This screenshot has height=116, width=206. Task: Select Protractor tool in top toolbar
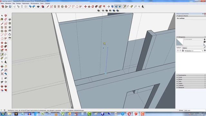pos(132,6)
